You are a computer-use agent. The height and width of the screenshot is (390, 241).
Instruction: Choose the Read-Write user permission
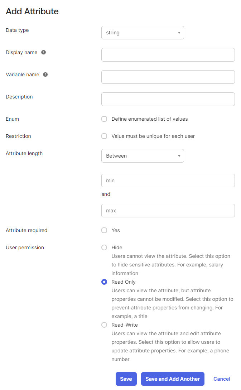[x=104, y=325]
